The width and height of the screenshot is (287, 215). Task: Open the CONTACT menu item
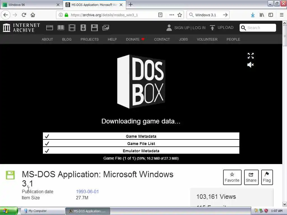162,39
